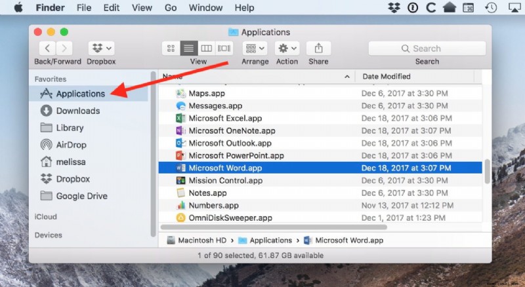Select the Numbers.app file name
Screen dimensions: 525x287
tap(214, 205)
